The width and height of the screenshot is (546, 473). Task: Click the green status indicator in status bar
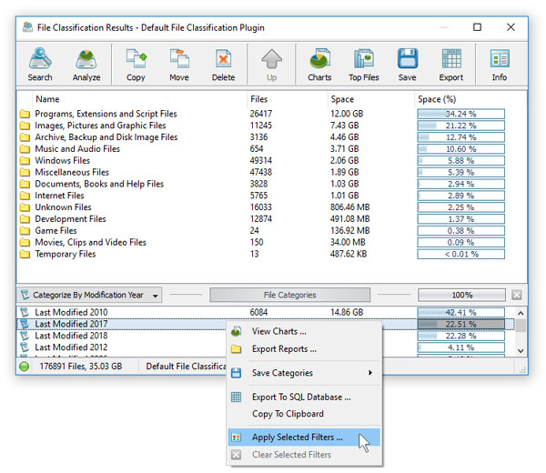(x=24, y=367)
